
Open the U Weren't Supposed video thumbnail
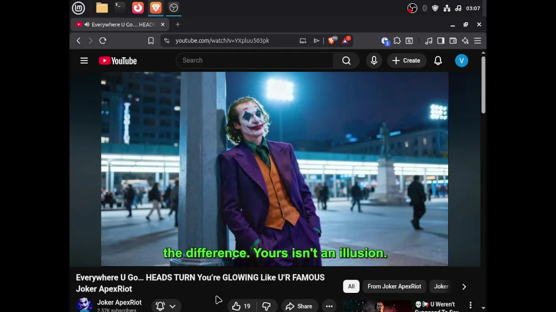(x=377, y=306)
